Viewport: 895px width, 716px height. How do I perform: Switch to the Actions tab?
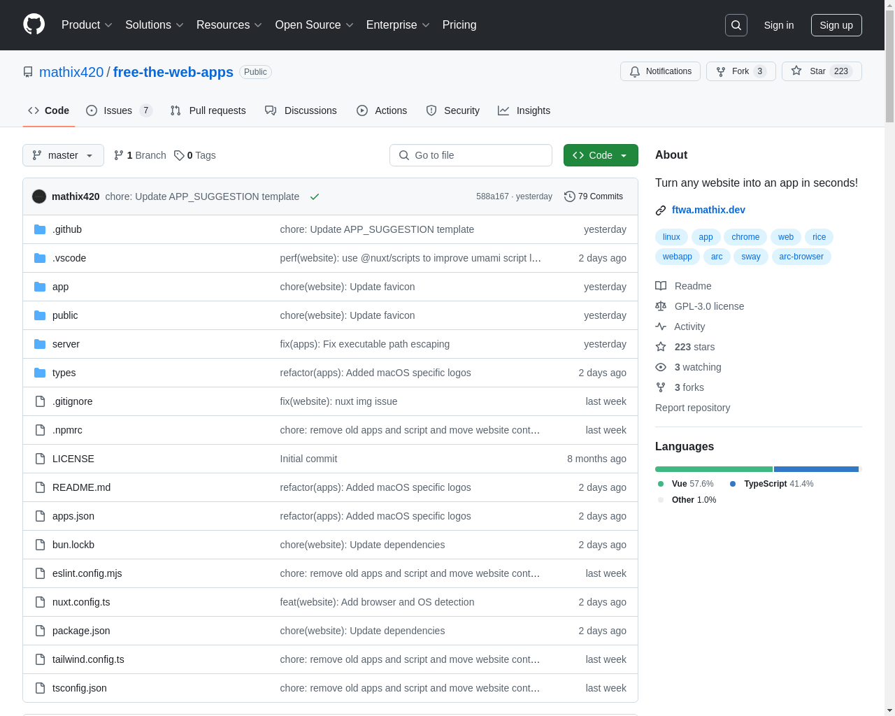pyautogui.click(x=382, y=110)
